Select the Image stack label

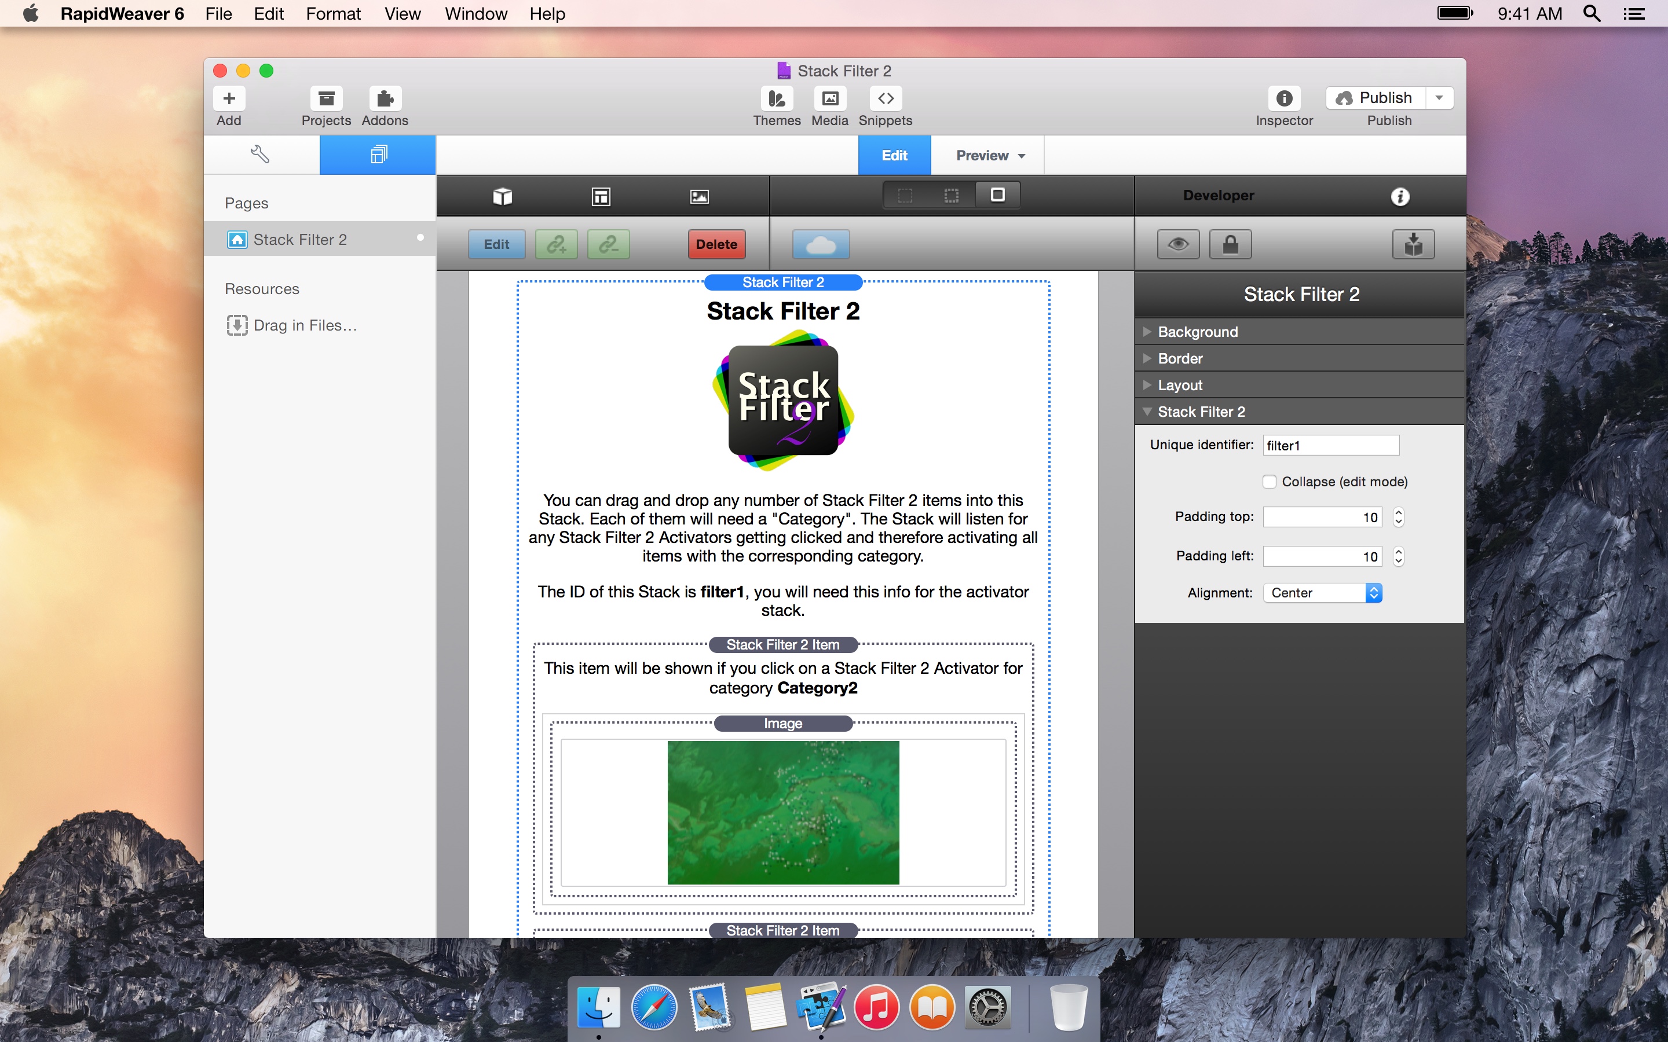click(x=783, y=723)
